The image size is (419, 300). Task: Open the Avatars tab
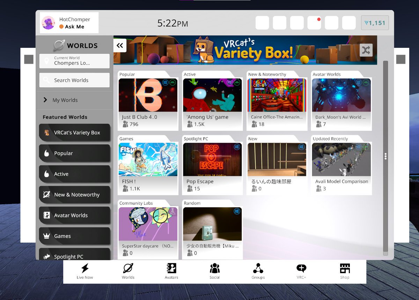click(171, 271)
